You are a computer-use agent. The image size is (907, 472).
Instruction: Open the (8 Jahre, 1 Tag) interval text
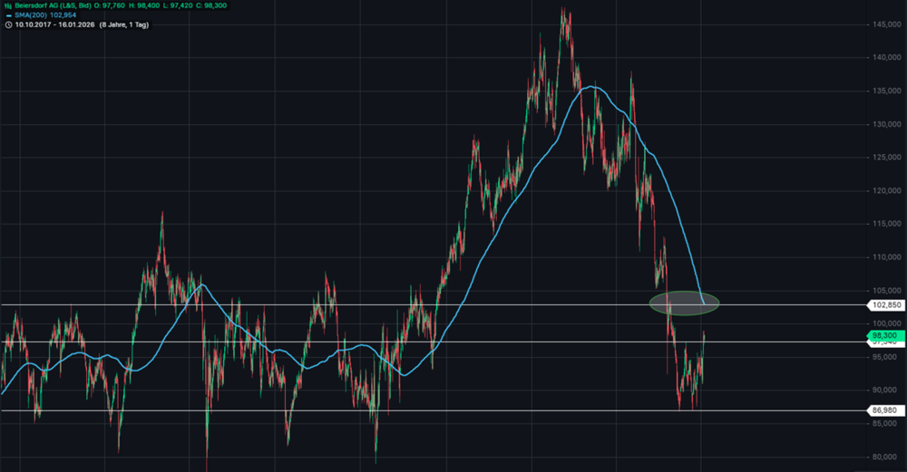click(x=126, y=24)
